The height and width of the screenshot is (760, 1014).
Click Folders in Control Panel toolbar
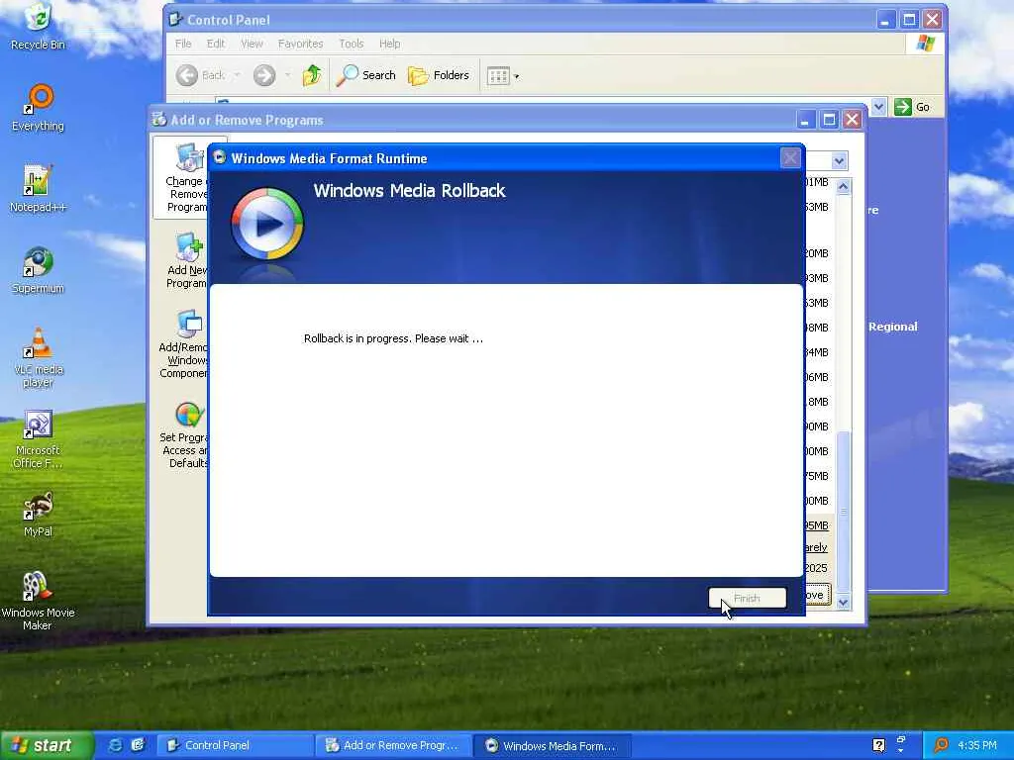(439, 75)
